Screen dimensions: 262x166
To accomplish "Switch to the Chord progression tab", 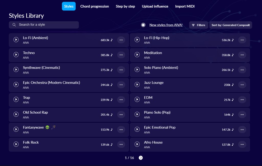I will coord(95,6).
